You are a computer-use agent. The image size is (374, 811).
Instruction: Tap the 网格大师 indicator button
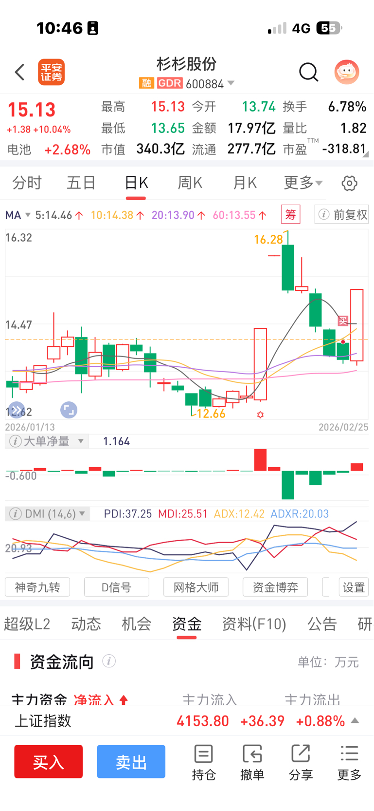tap(196, 587)
